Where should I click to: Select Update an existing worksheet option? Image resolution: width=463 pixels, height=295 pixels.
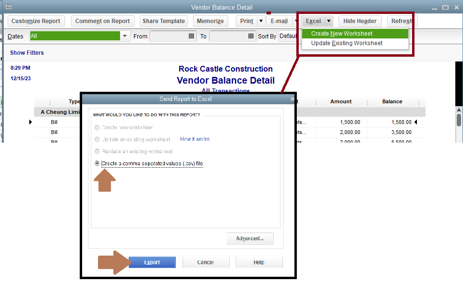pos(97,139)
